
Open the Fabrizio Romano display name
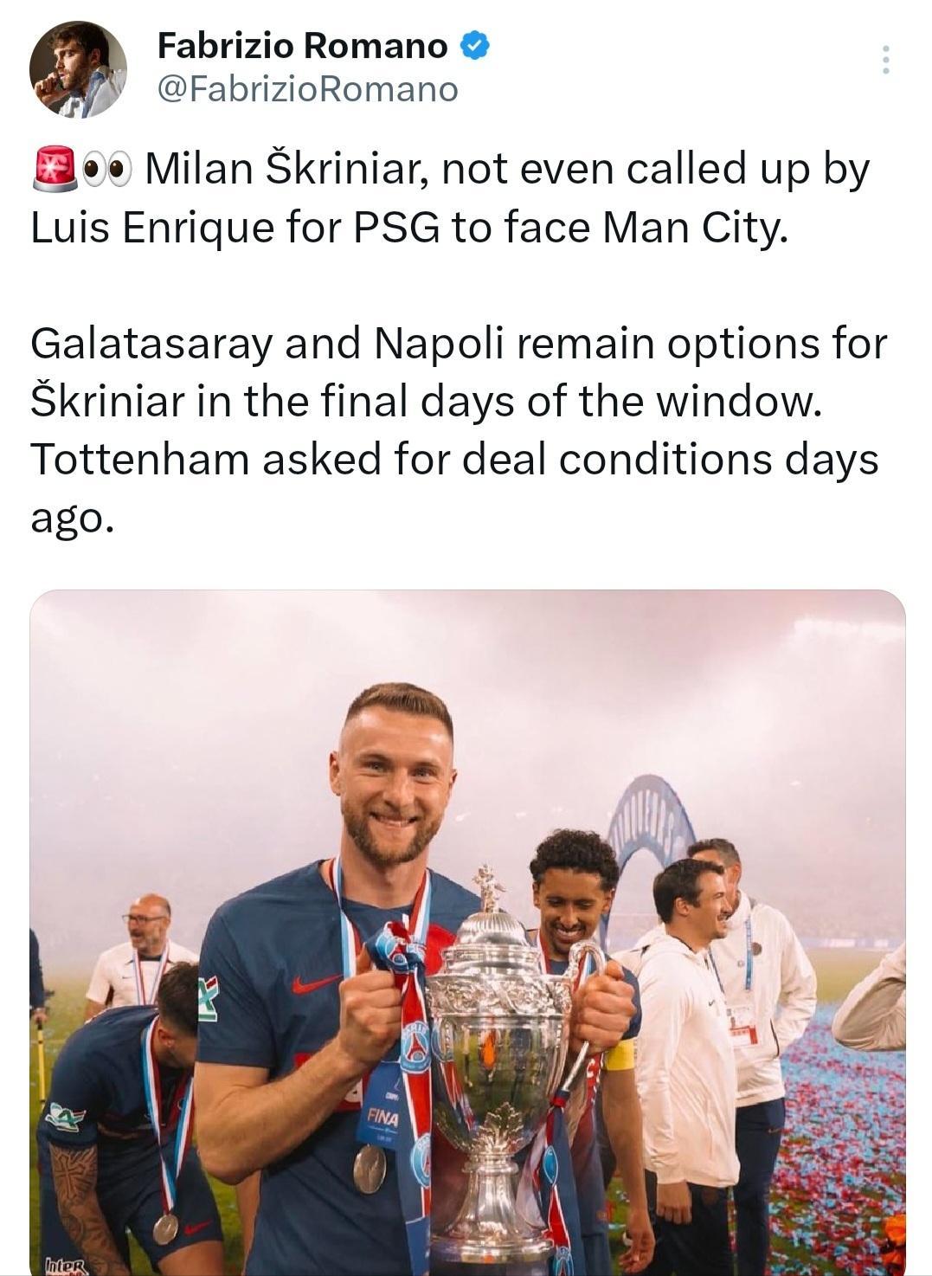click(302, 46)
